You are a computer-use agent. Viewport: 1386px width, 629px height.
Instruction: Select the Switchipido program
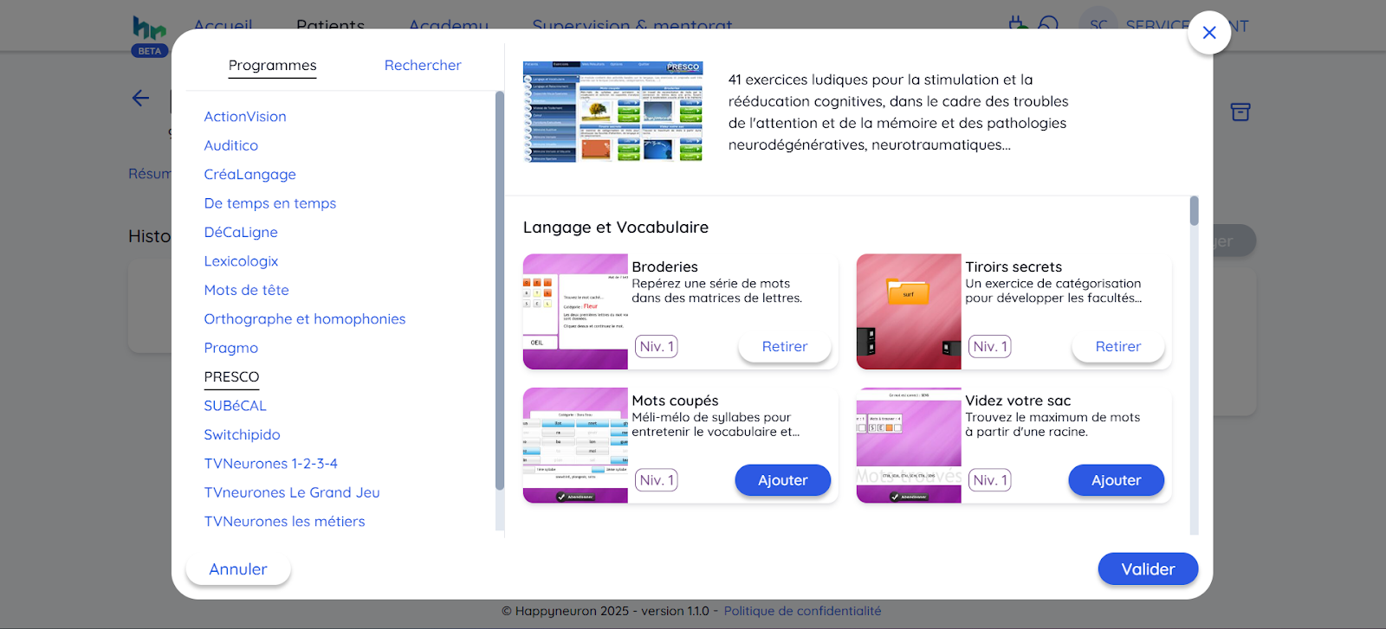[242, 434]
